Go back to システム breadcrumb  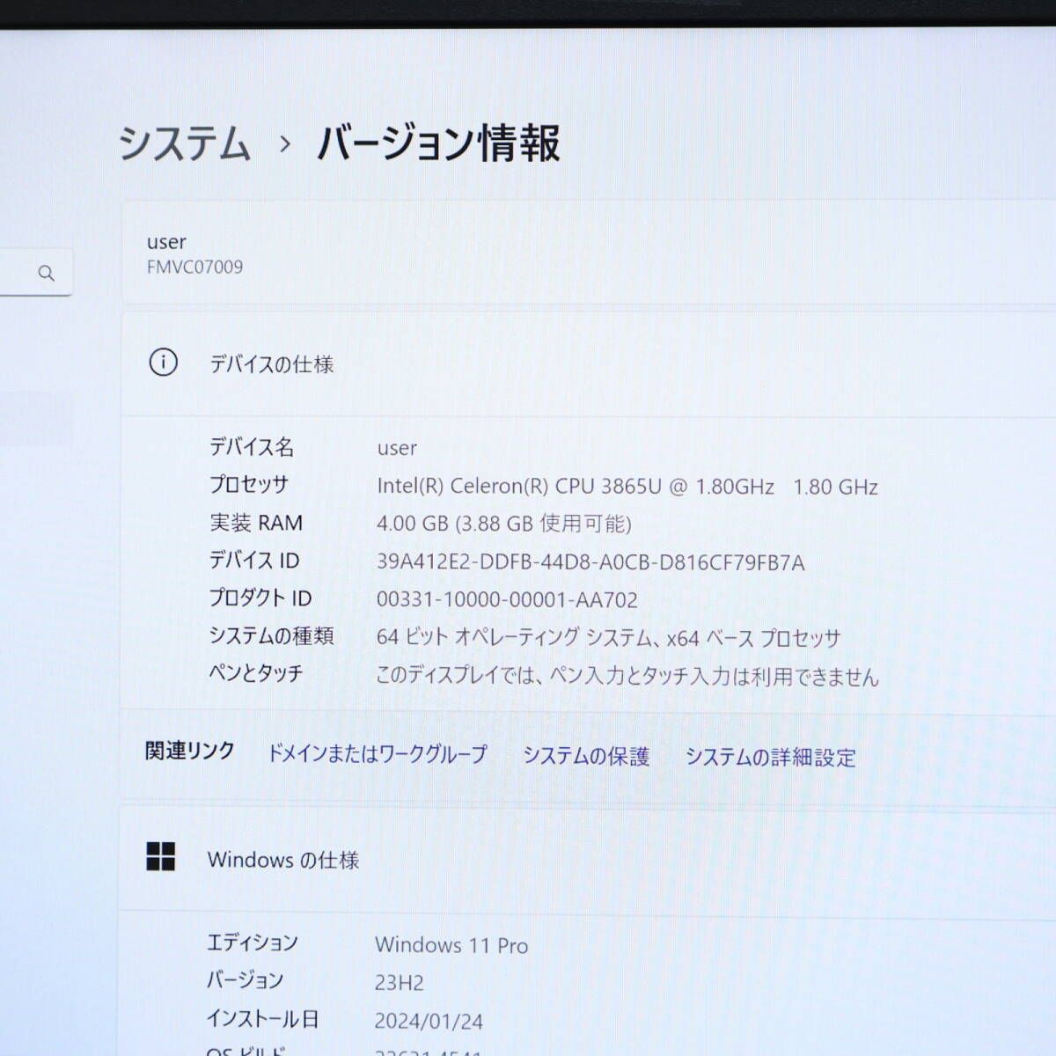tap(185, 143)
